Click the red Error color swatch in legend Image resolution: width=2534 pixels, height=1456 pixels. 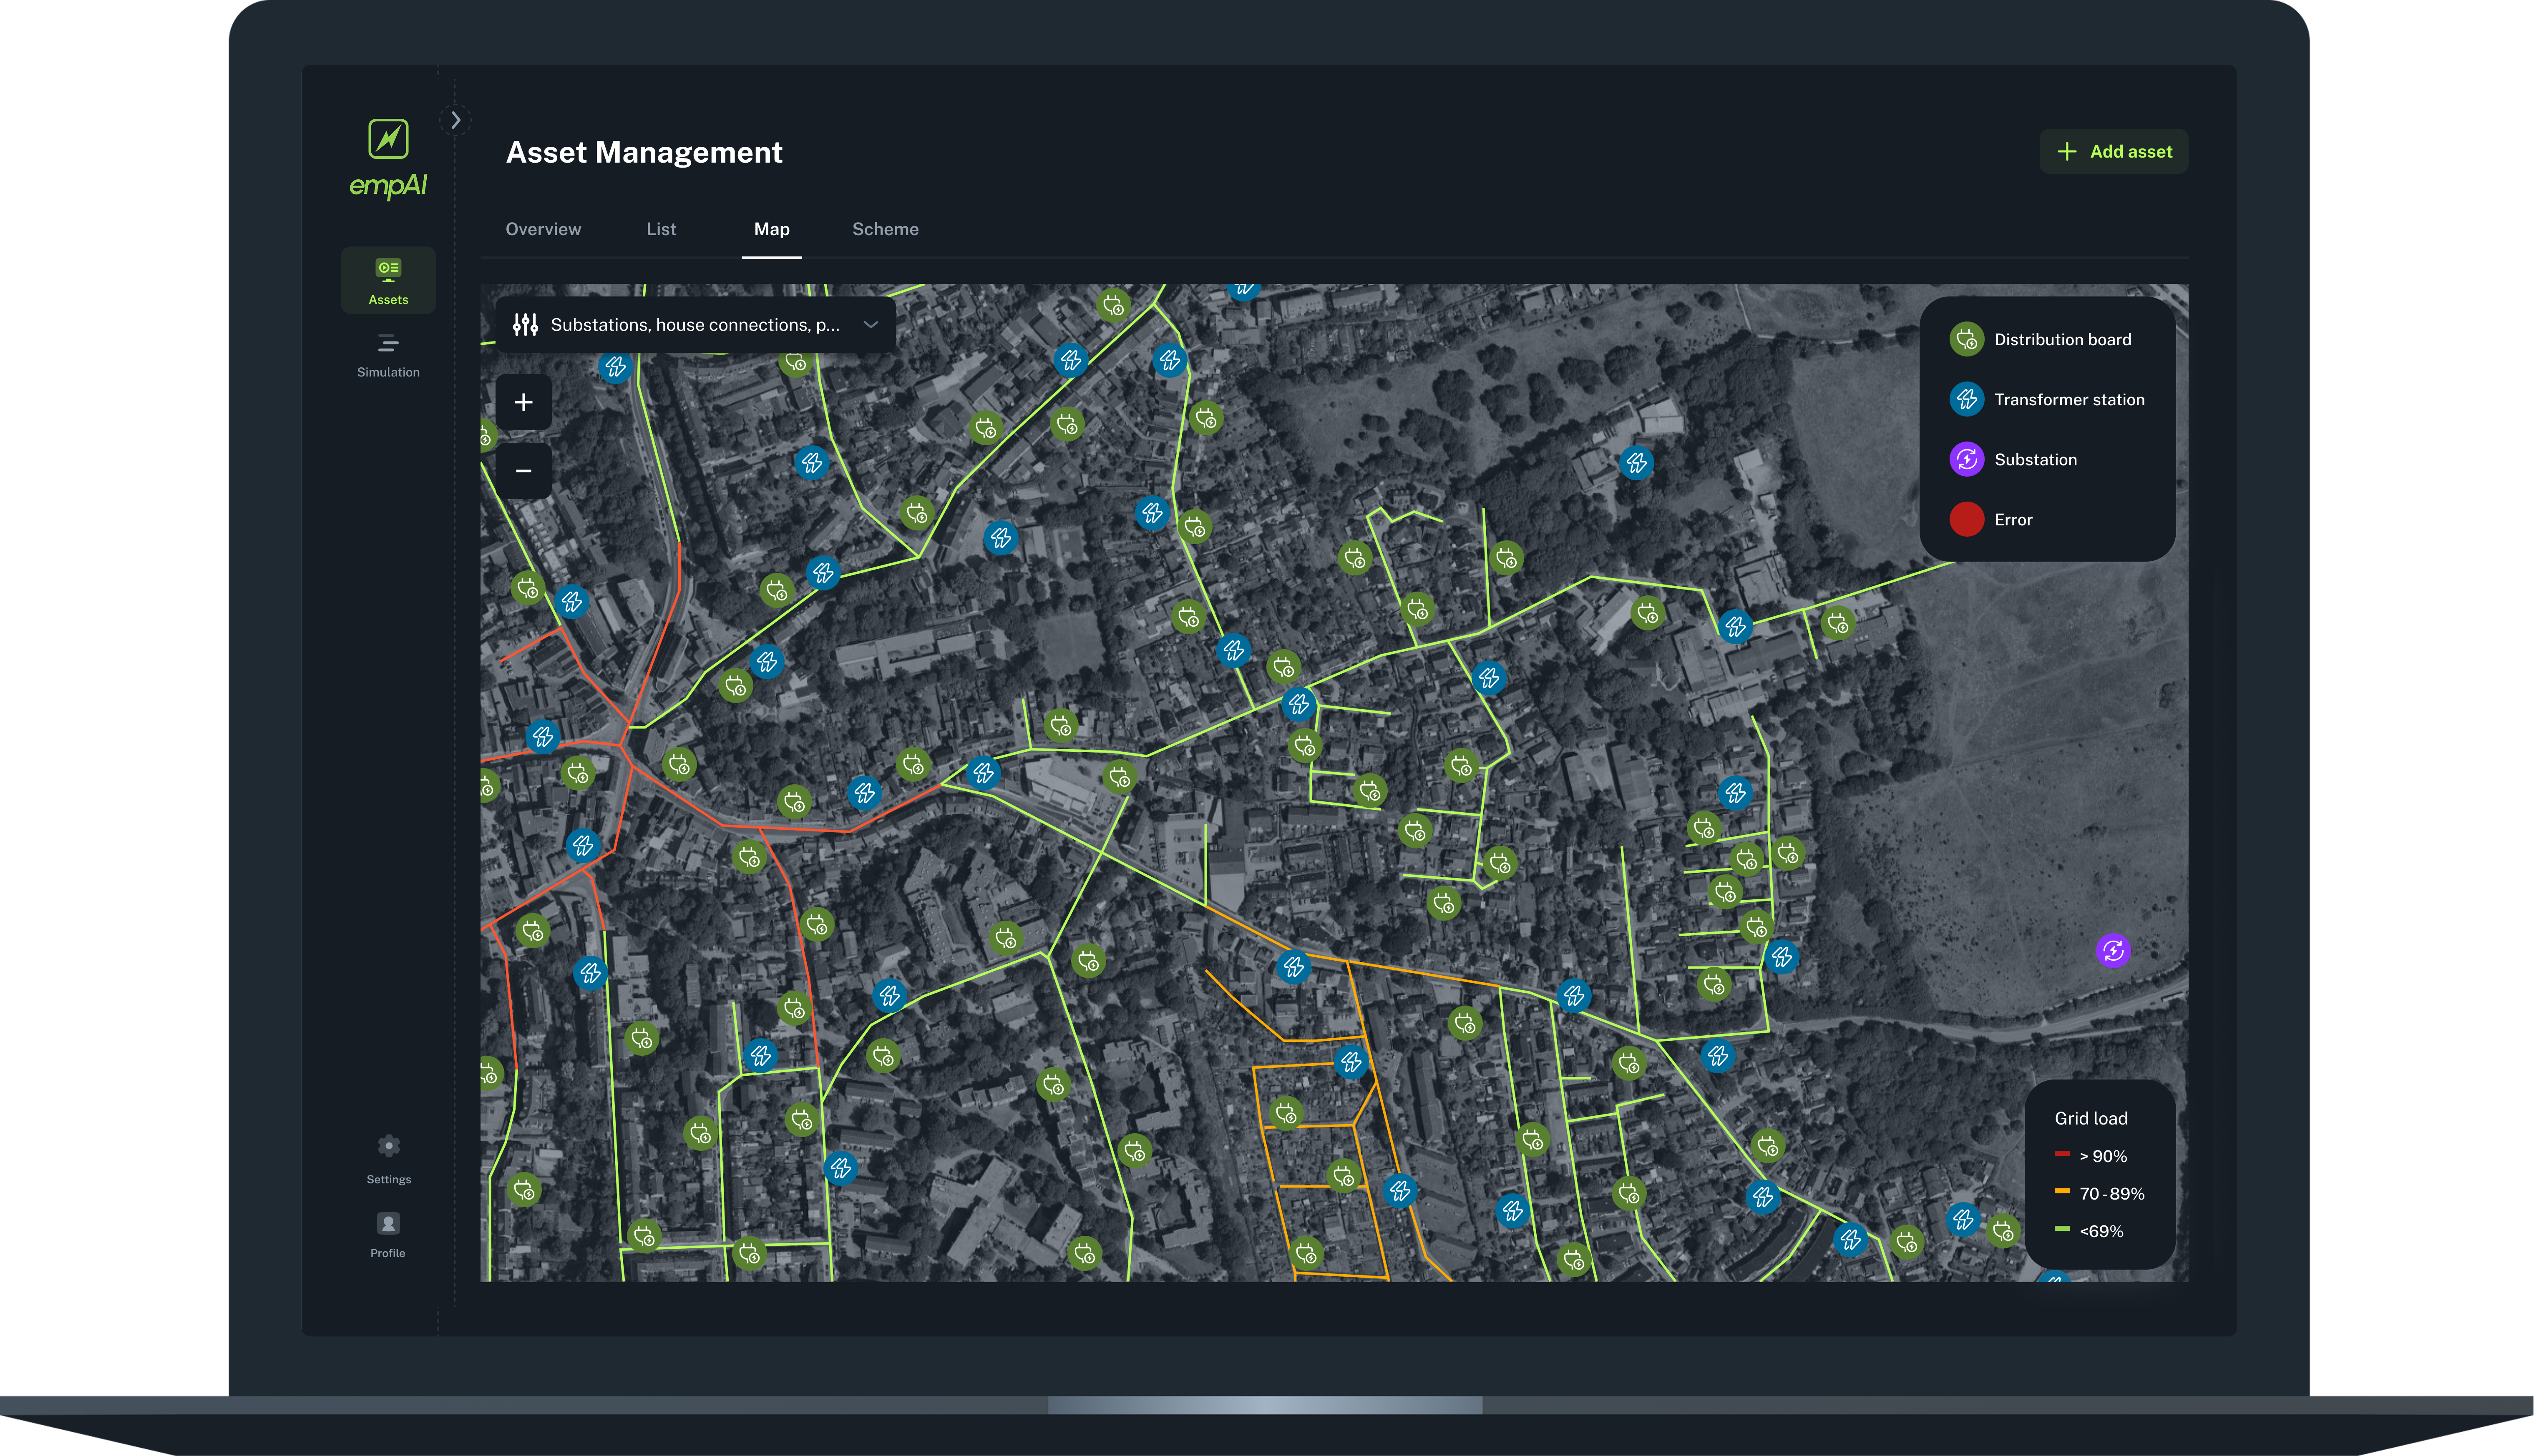1967,520
